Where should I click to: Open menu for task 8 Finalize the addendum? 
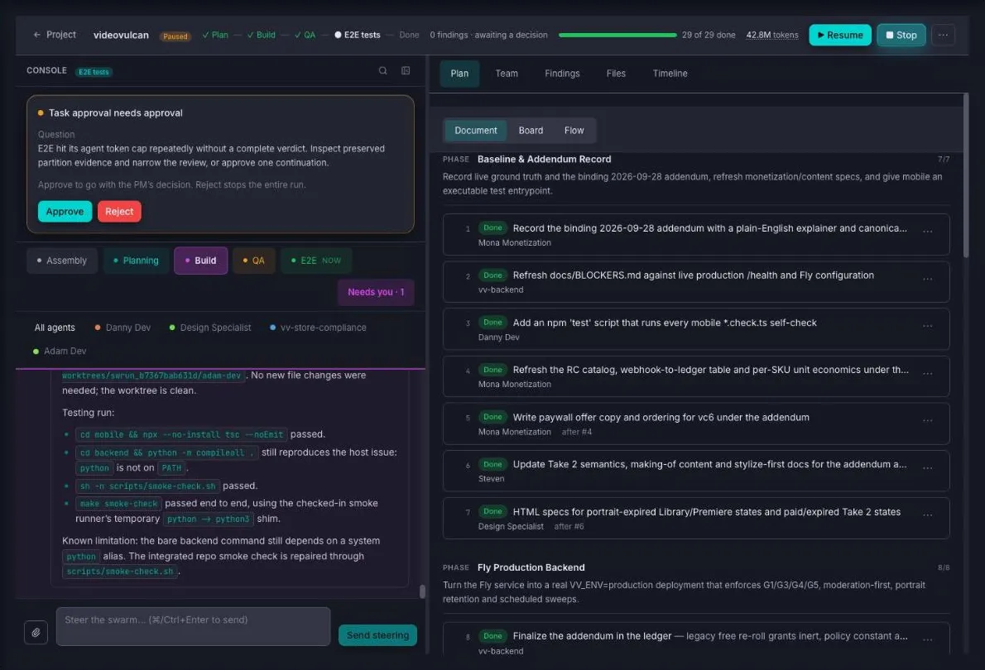point(927,640)
